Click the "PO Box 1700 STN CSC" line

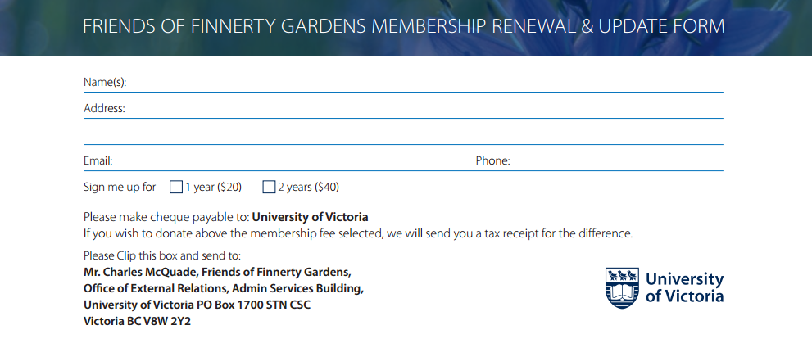point(197,305)
